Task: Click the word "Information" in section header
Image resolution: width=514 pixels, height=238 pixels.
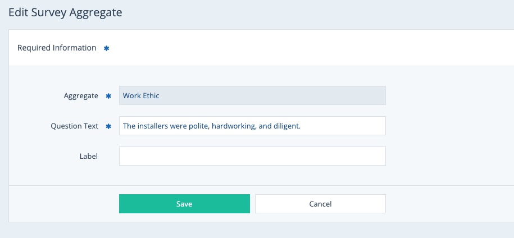Action: pyautogui.click(x=75, y=48)
